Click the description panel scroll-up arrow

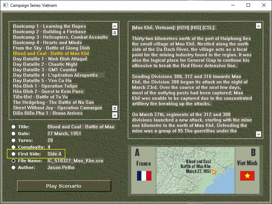point(258,26)
